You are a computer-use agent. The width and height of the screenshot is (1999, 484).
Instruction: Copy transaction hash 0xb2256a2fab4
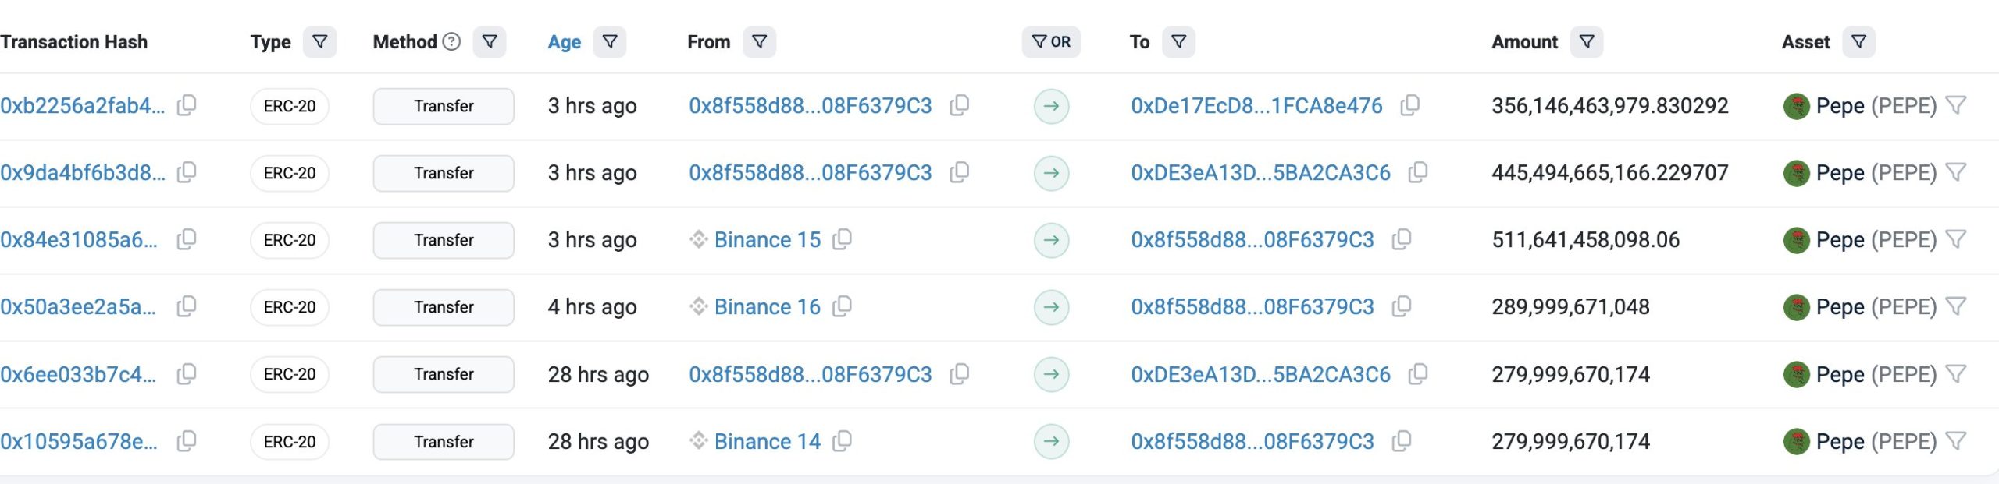(187, 105)
